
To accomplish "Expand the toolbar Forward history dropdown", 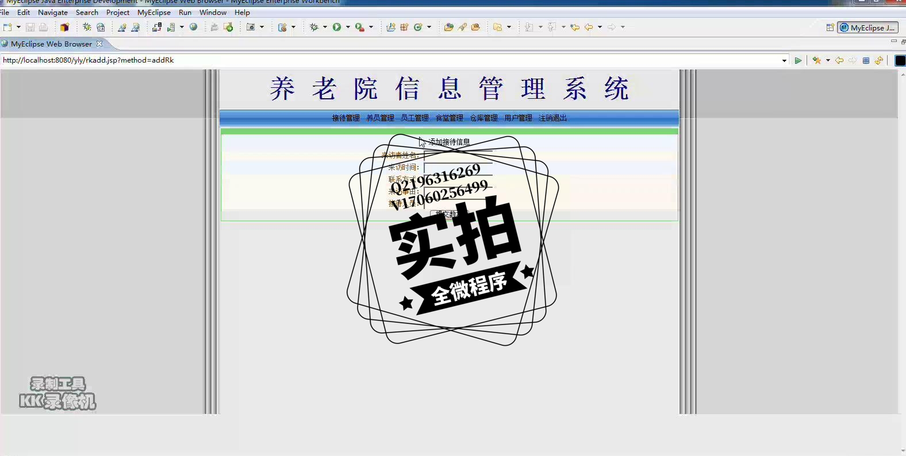I will (623, 27).
